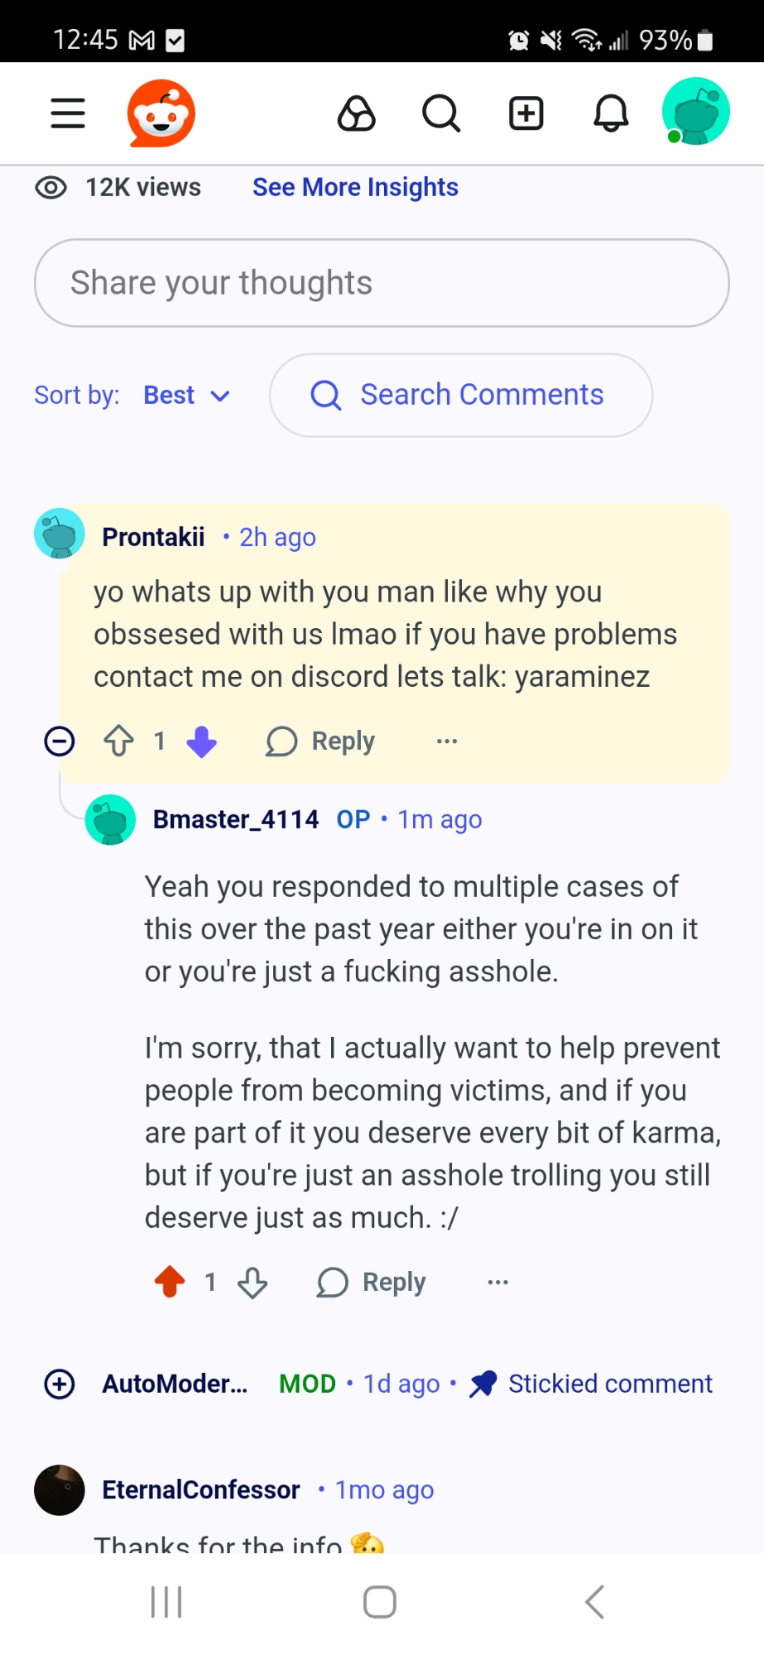The height and width of the screenshot is (1655, 764).
Task: Expand the AutoModerator stickied comment
Action: click(60, 1384)
